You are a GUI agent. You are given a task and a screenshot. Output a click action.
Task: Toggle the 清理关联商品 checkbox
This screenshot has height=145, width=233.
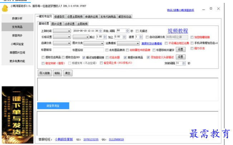point(126,57)
